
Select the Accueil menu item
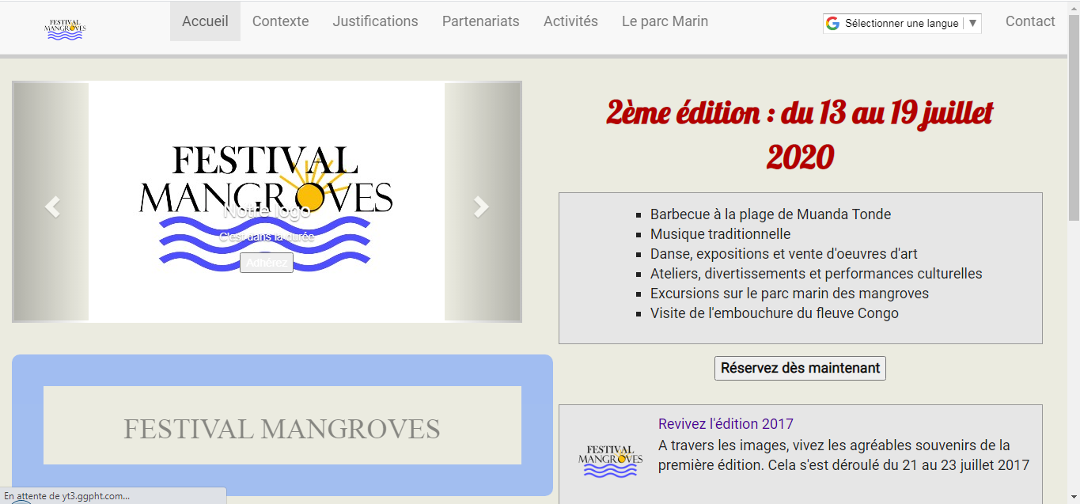[205, 21]
